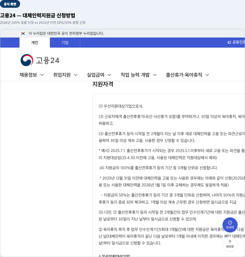Viewport: 245px width, 257px height.
Task: Click the 고용24 wordmark text
Action: pos(48,60)
